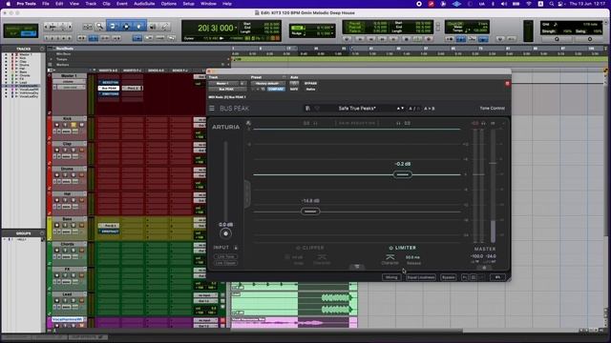Click the limiter threshold handle at -0.2 dB
This screenshot has height=343, width=611.
coord(403,174)
